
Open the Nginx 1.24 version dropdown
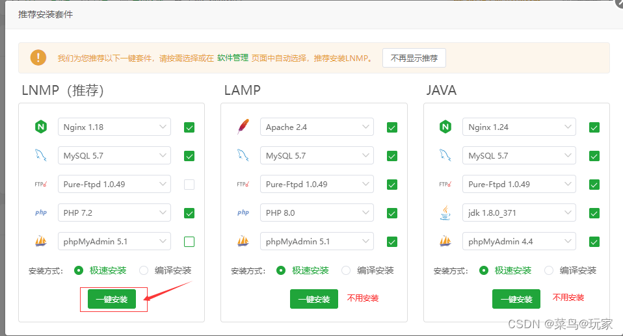click(520, 127)
